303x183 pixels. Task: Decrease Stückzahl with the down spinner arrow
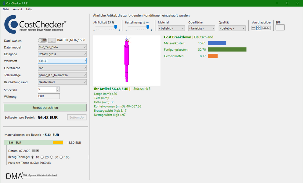click(58, 90)
